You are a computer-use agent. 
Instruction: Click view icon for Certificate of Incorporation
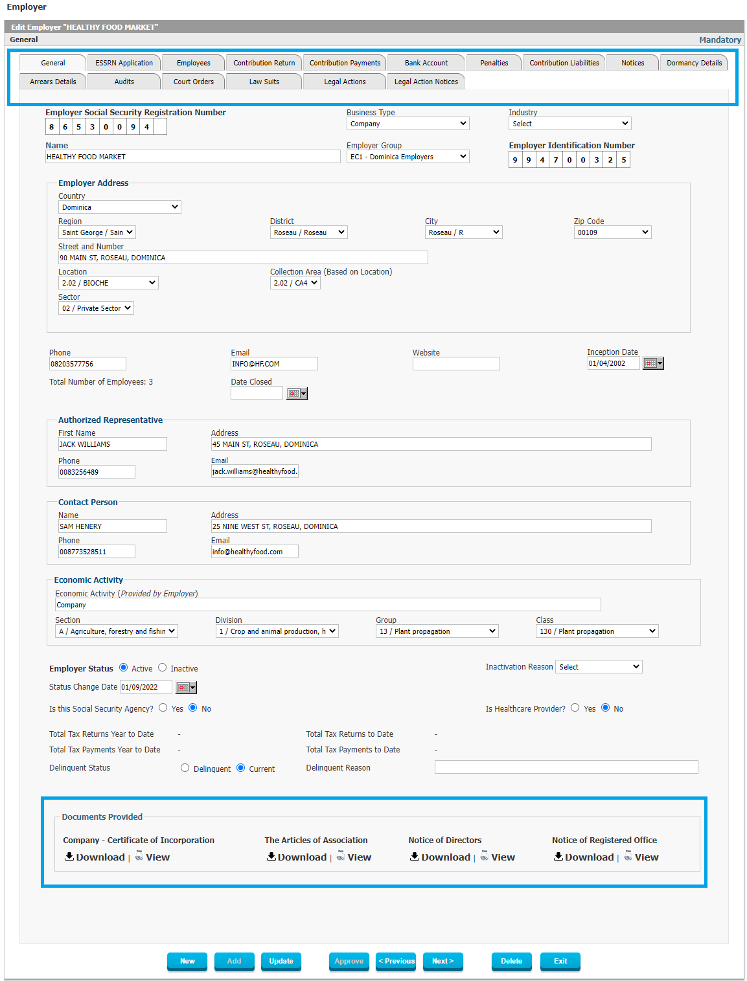tap(139, 856)
